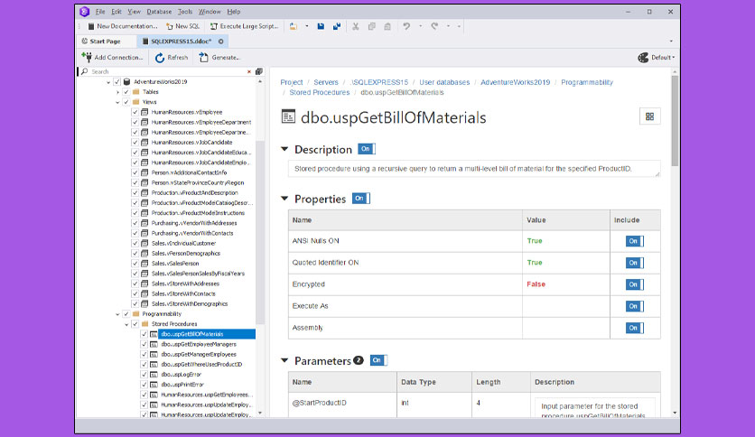
Task: Click the AdventureWorks2019 database icon in tree
Action: click(126, 82)
